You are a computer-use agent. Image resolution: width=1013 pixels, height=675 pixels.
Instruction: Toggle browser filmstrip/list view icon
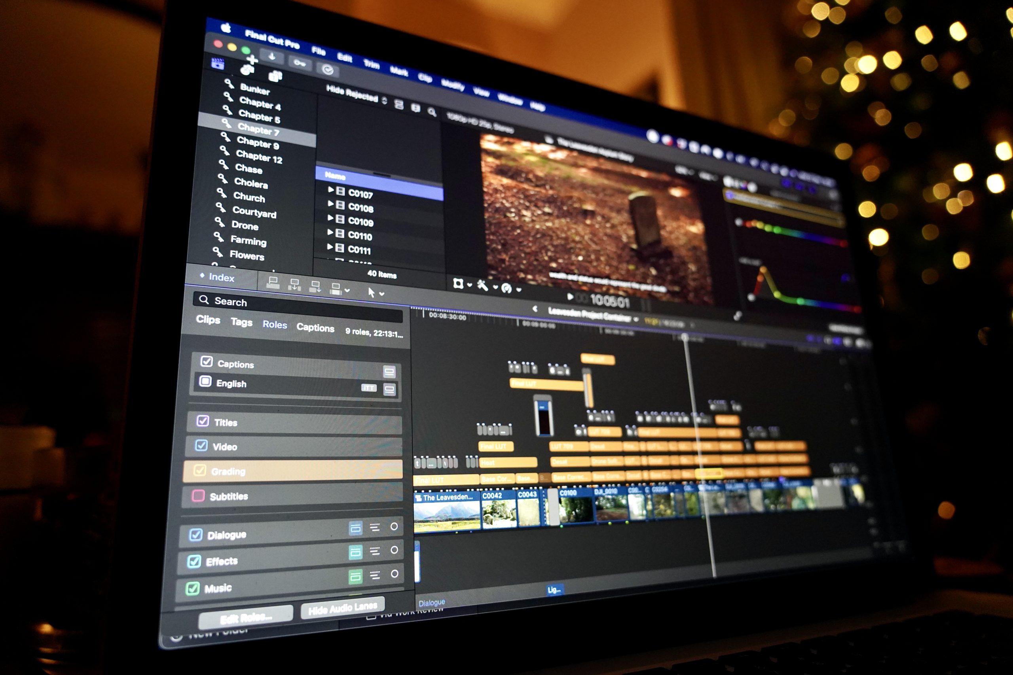click(x=399, y=104)
